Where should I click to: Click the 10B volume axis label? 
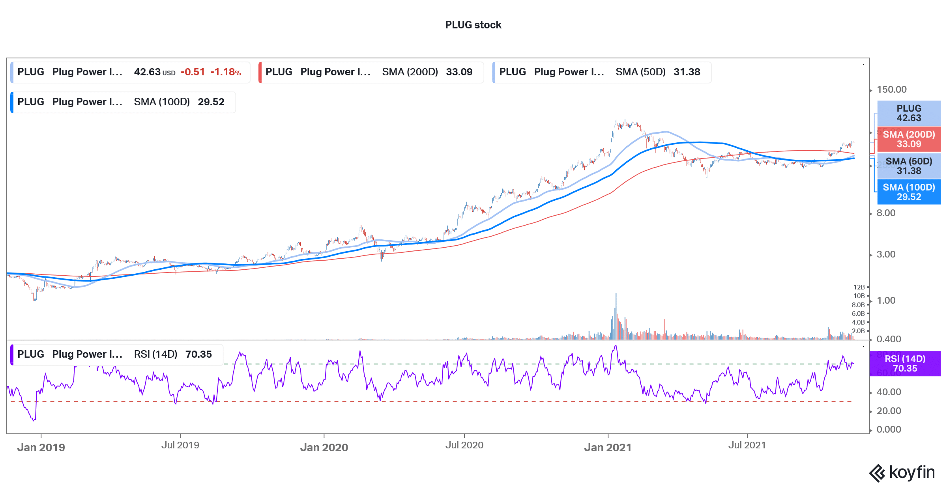pyautogui.click(x=859, y=296)
